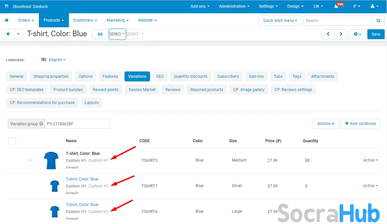Go to previous product with left chevron
This screenshot has height=224, width=387.
pos(328,34)
